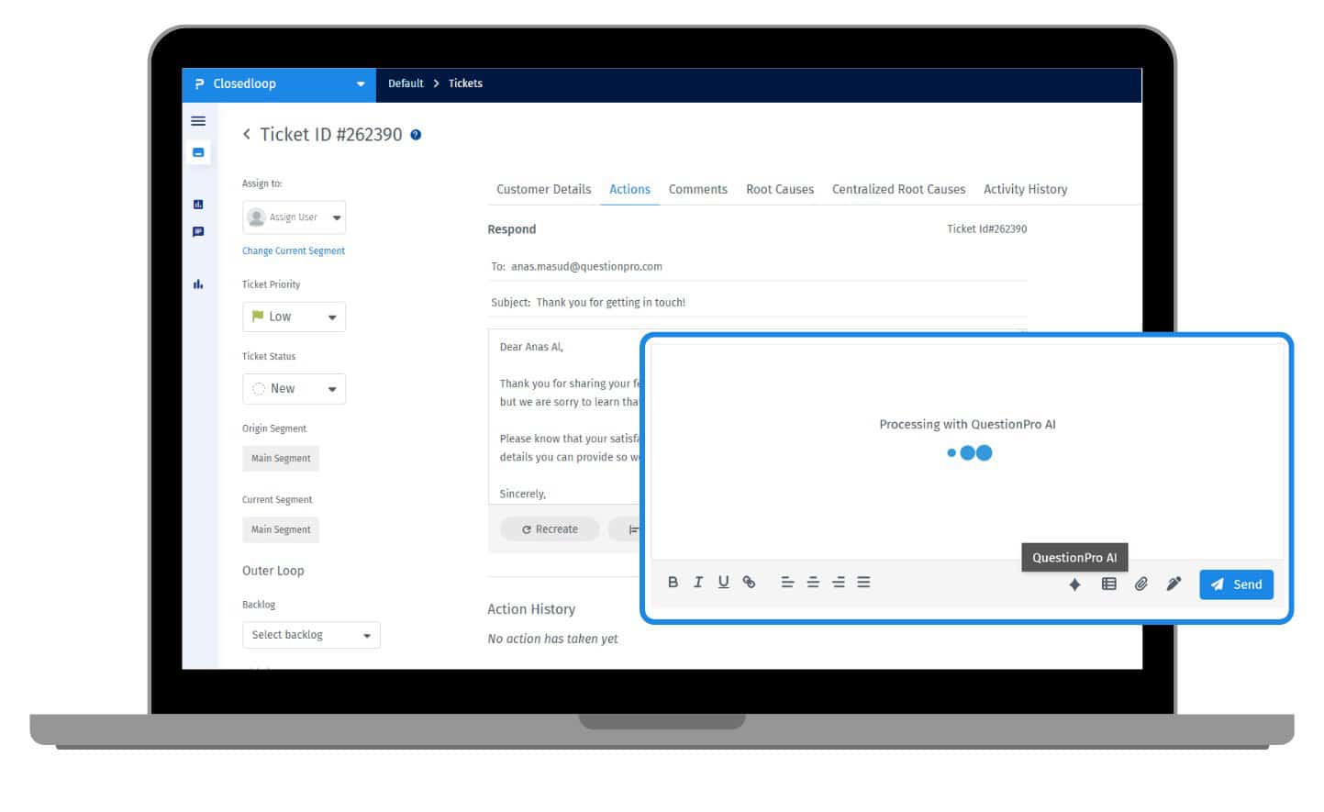This screenshot has width=1324, height=812.
Task: Click 'Processing with QuestionPro AI' text
Action: click(967, 424)
